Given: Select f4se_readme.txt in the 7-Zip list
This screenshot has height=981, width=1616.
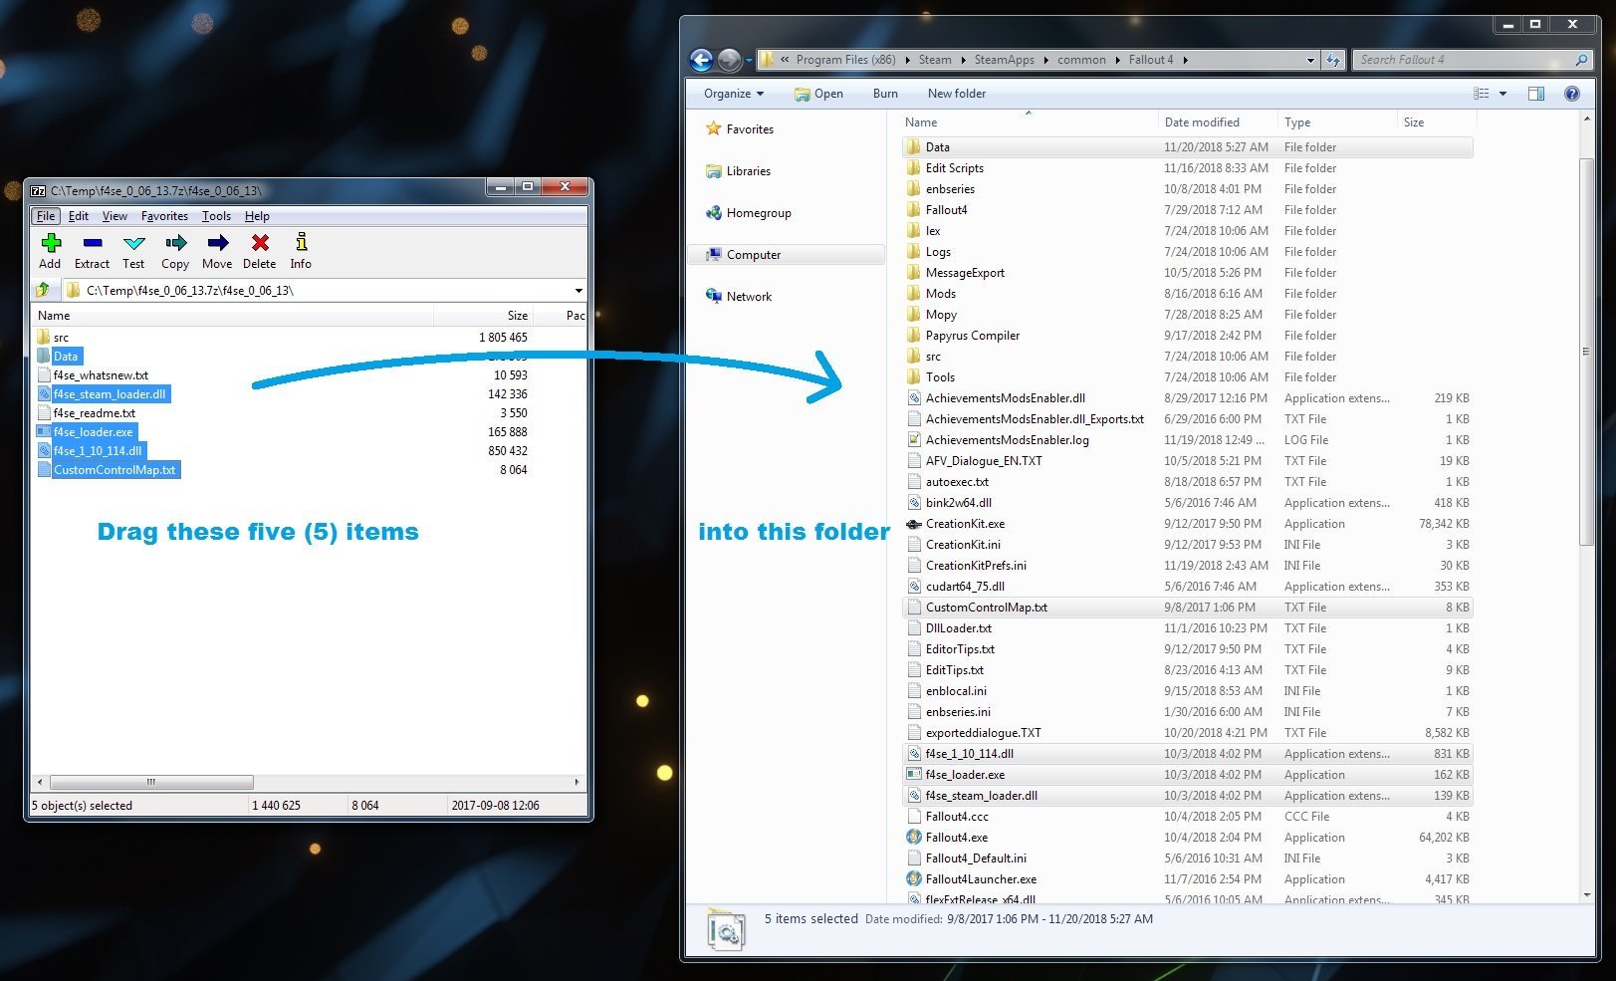Looking at the screenshot, I should [94, 413].
